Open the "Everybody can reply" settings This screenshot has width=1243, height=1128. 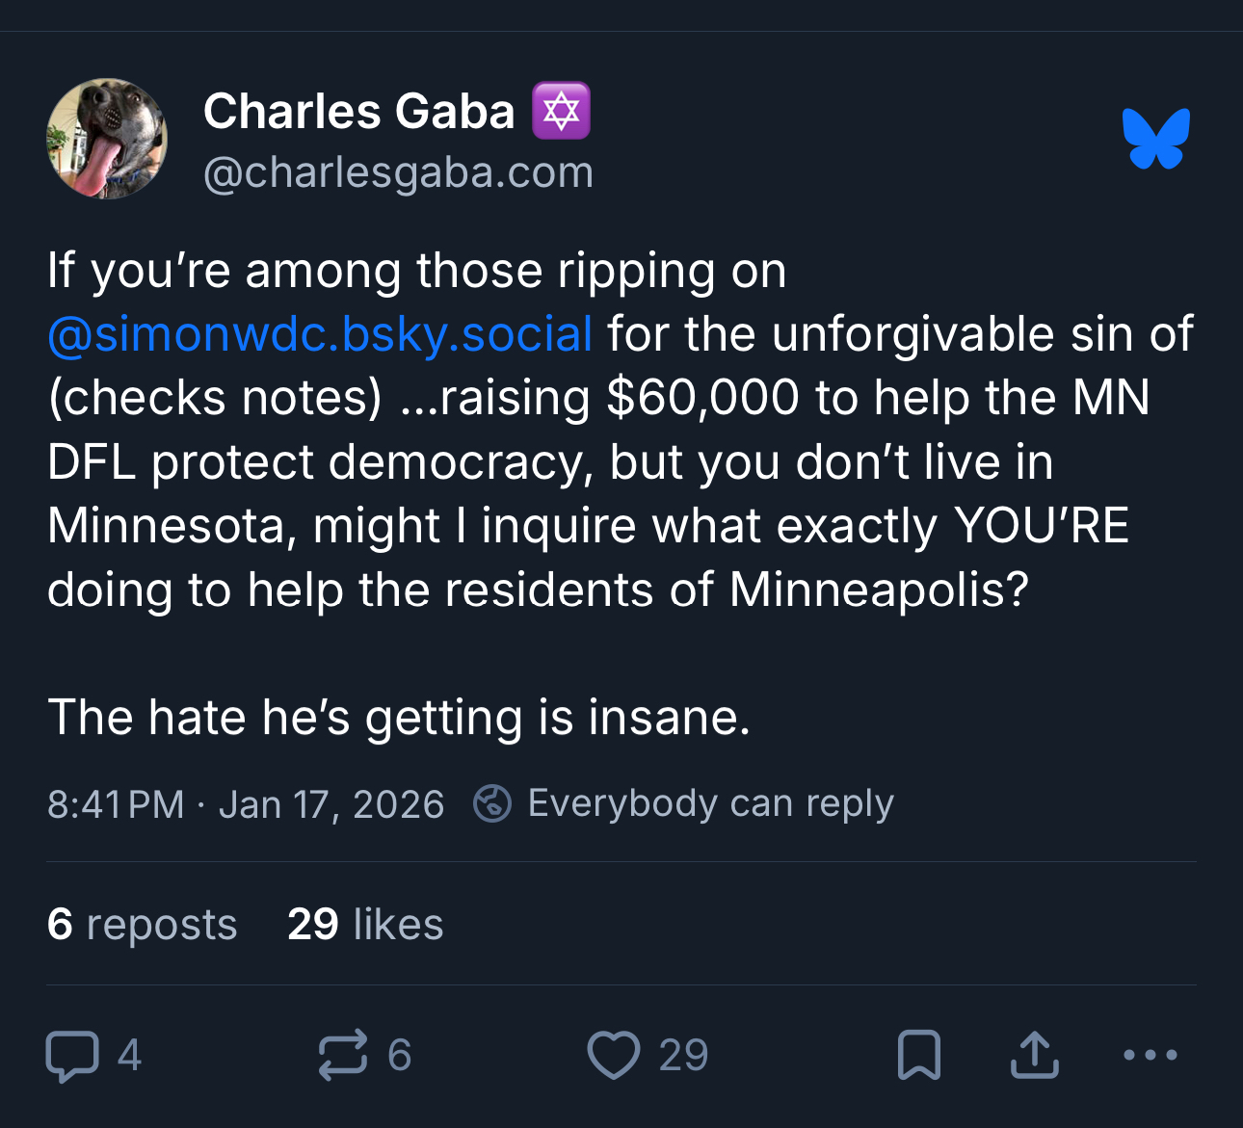point(710,803)
